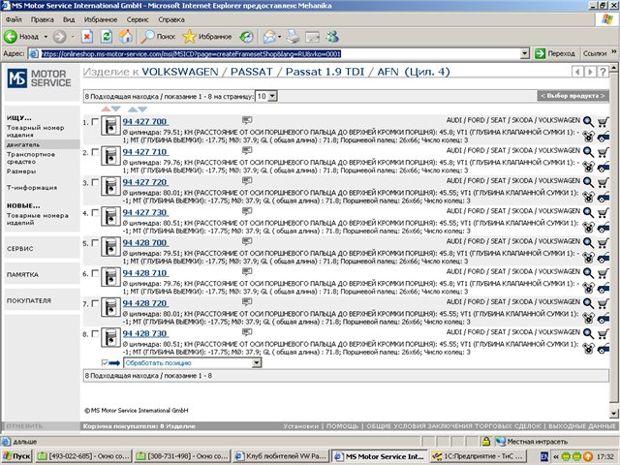
Task: Click the help question mark button
Action: click(603, 72)
